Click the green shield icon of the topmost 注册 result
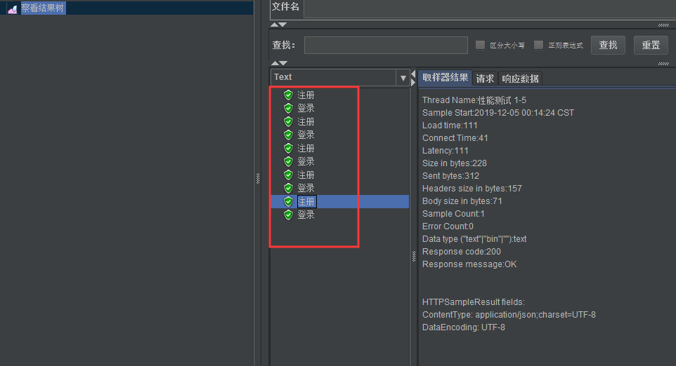This screenshot has width=676, height=366. coord(288,95)
